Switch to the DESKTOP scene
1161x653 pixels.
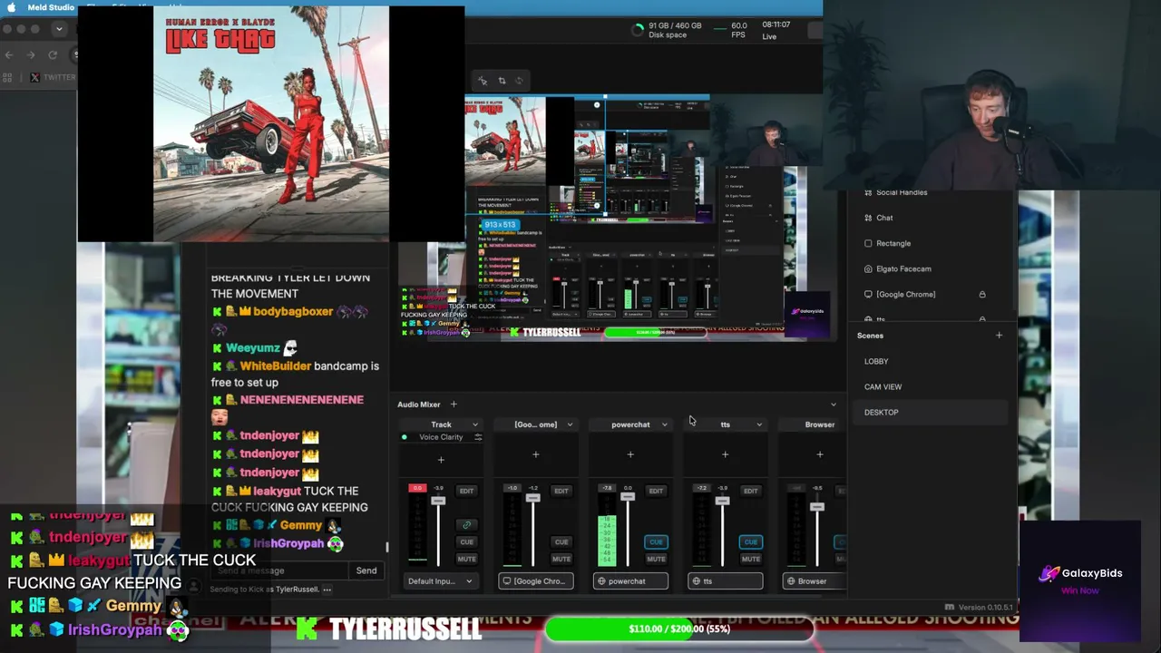[929, 412]
